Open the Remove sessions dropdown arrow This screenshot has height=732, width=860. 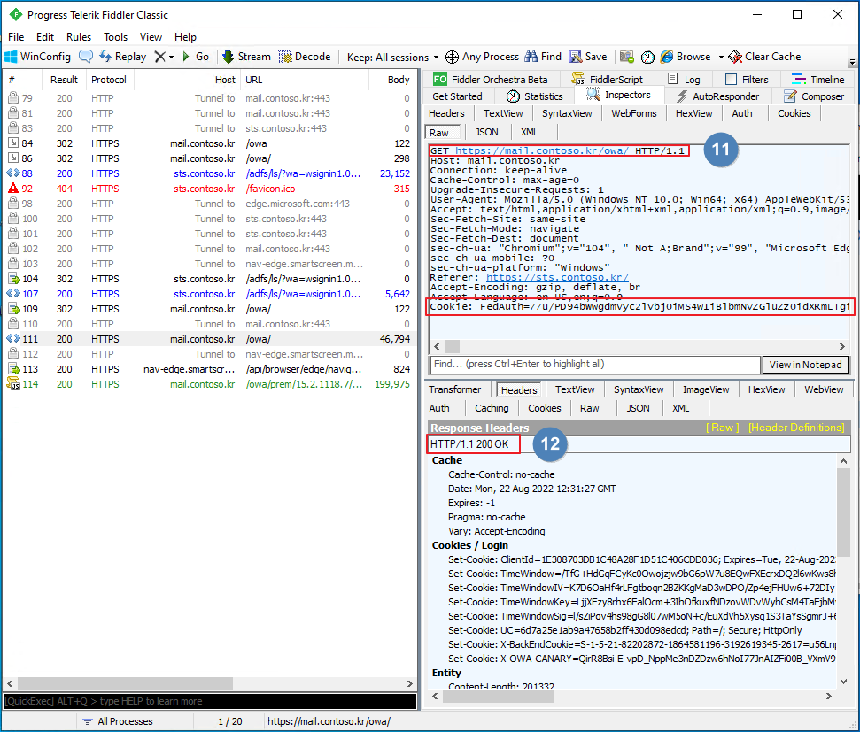pos(171,57)
